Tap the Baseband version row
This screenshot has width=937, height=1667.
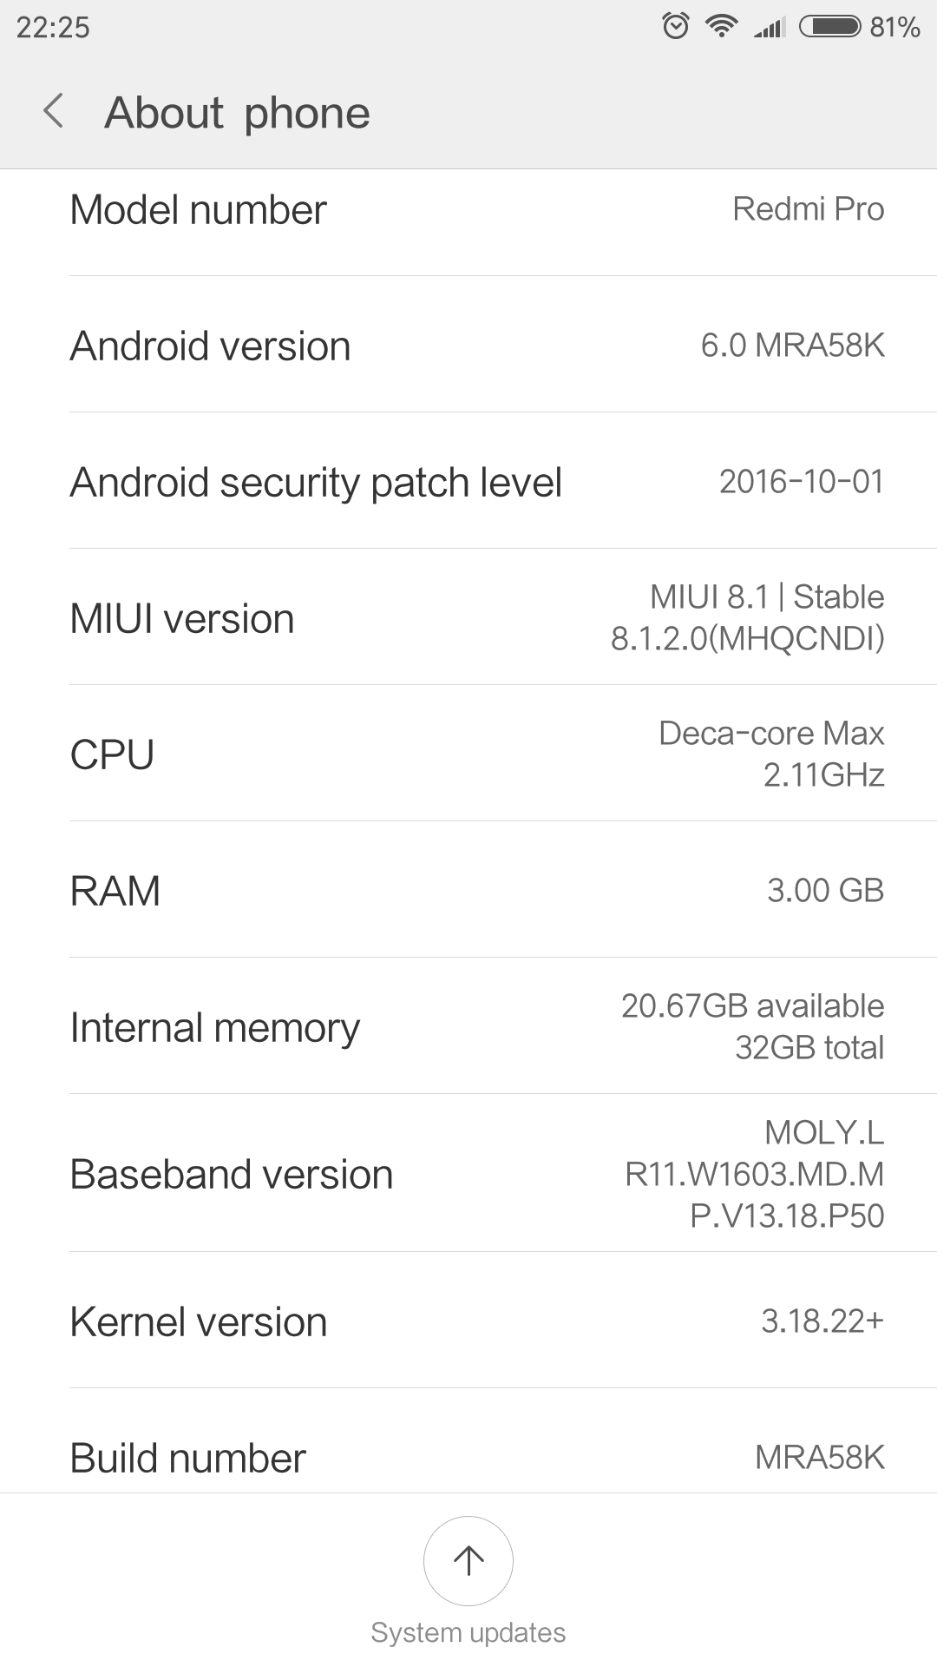point(468,1174)
